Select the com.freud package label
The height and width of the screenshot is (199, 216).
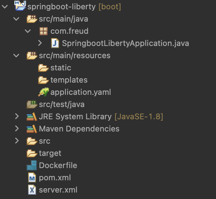[x=69, y=31]
